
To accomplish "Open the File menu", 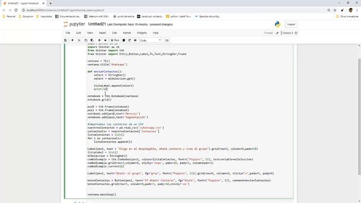I will (68, 33).
